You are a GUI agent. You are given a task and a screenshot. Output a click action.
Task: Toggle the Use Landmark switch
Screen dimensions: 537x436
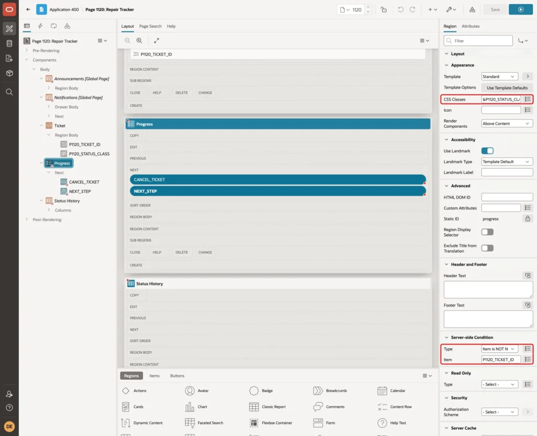[487, 151]
